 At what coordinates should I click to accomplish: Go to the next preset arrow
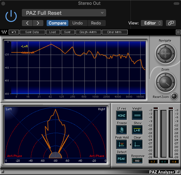[38, 23]
